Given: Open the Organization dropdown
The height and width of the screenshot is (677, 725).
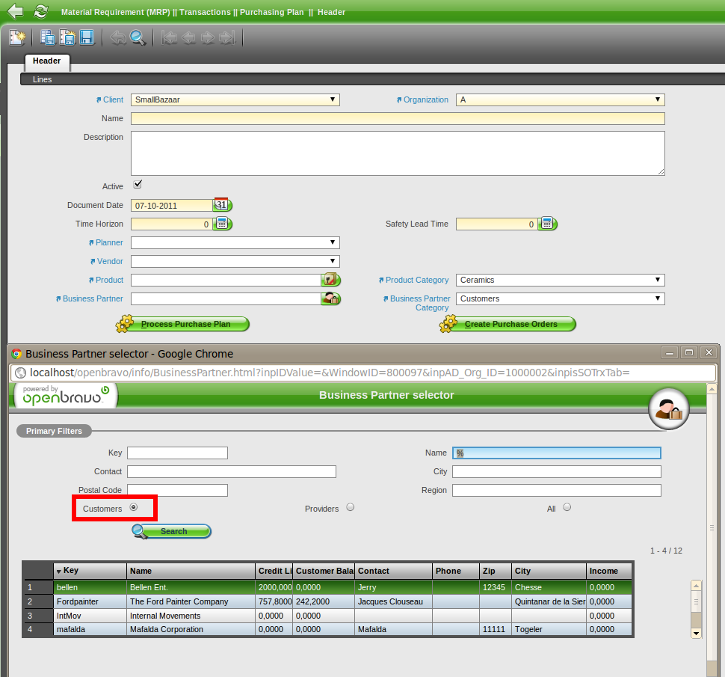Looking at the screenshot, I should click(x=561, y=100).
